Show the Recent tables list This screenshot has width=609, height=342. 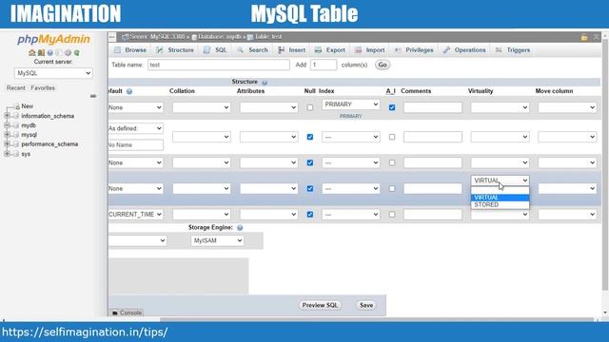click(x=15, y=88)
